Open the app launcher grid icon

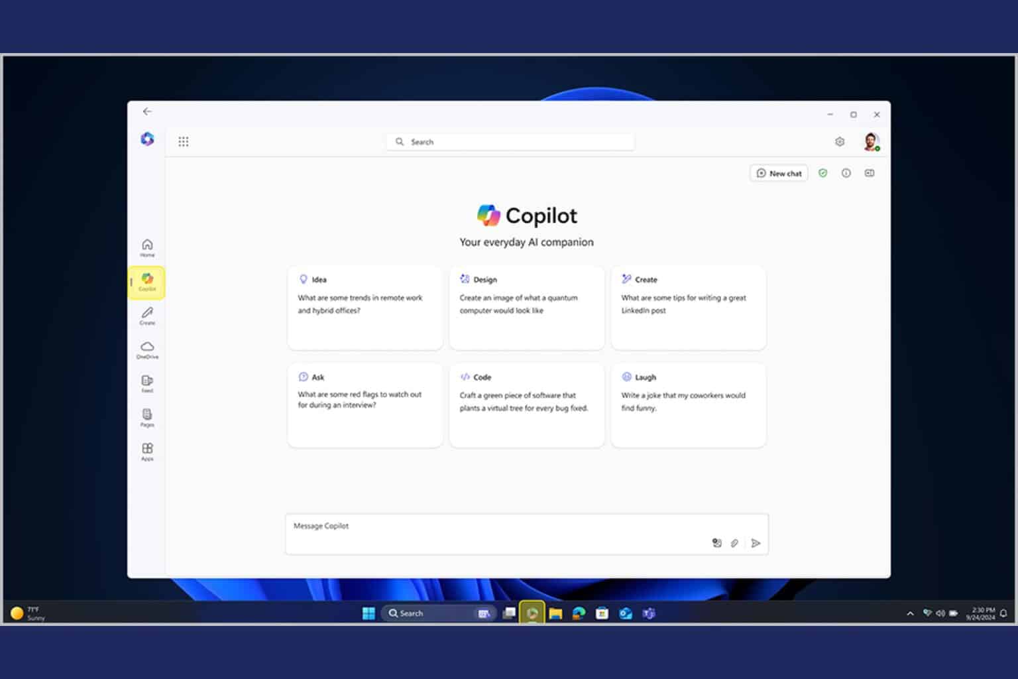(x=184, y=141)
